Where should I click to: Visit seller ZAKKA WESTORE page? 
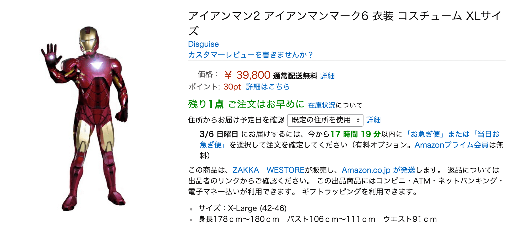(x=269, y=170)
